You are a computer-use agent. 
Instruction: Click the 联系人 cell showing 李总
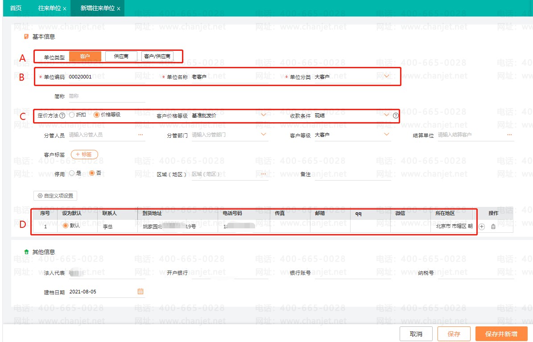pos(118,226)
